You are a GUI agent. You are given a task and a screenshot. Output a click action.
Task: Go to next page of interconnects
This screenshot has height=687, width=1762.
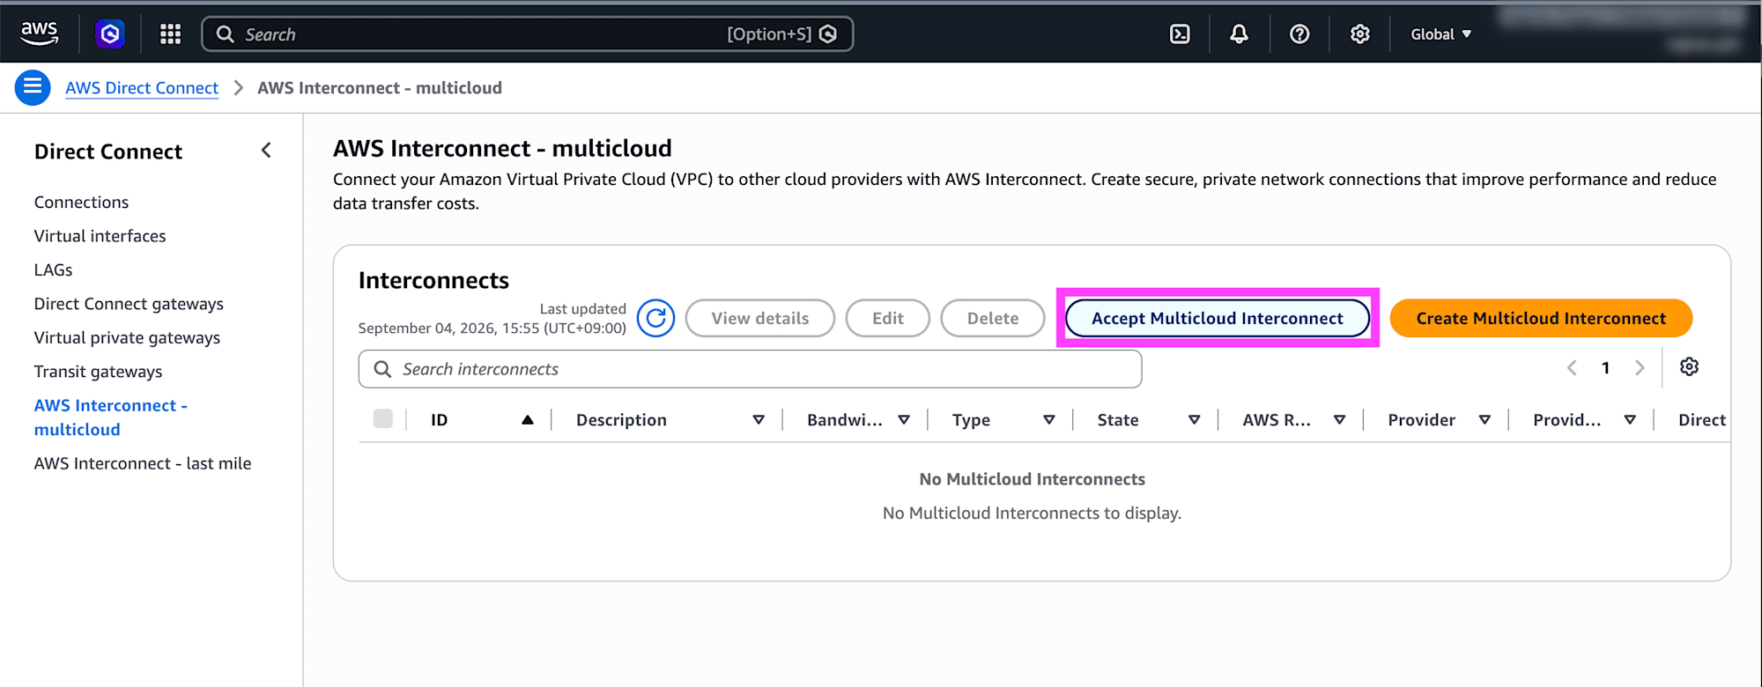click(x=1640, y=368)
